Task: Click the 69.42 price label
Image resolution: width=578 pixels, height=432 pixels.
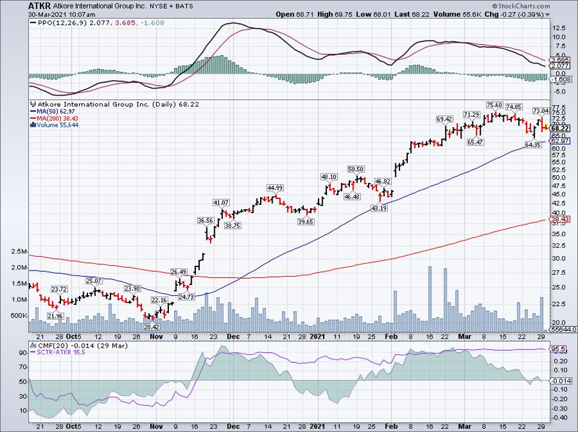Action: click(x=444, y=119)
